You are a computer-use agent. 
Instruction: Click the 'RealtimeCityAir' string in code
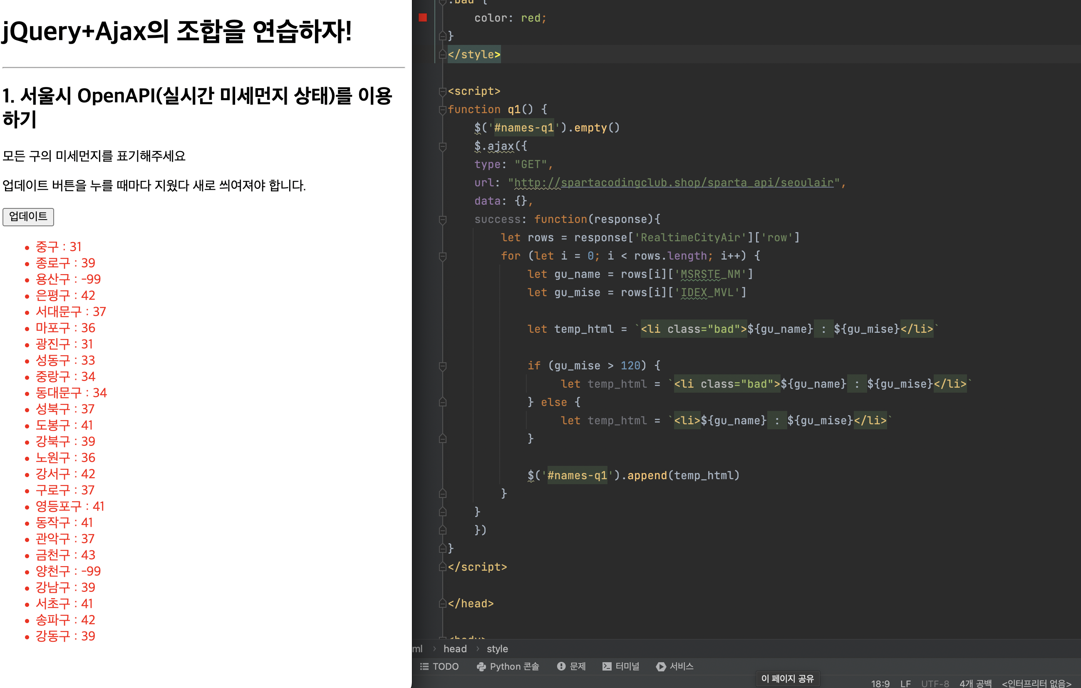690,238
